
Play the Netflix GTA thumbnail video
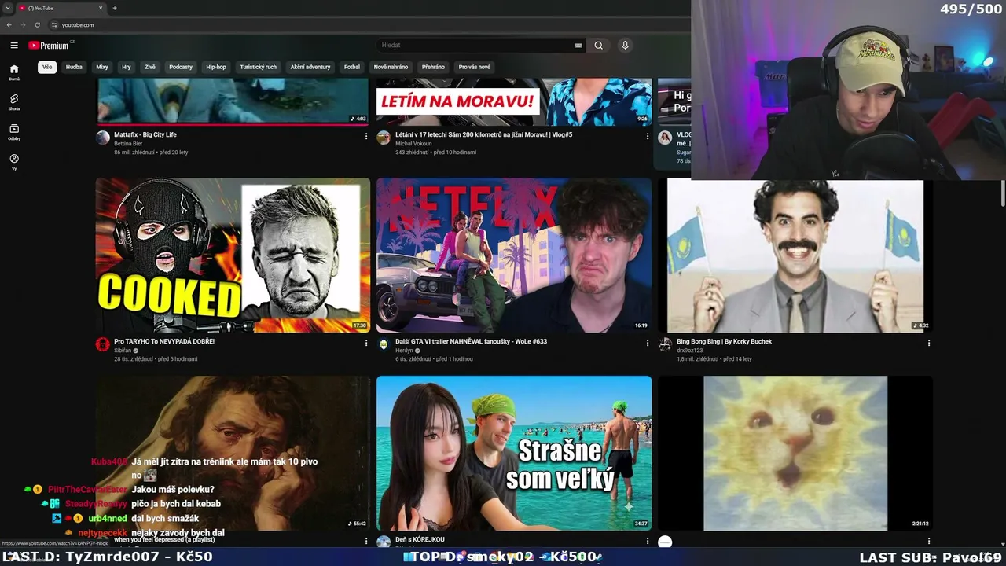tap(514, 255)
